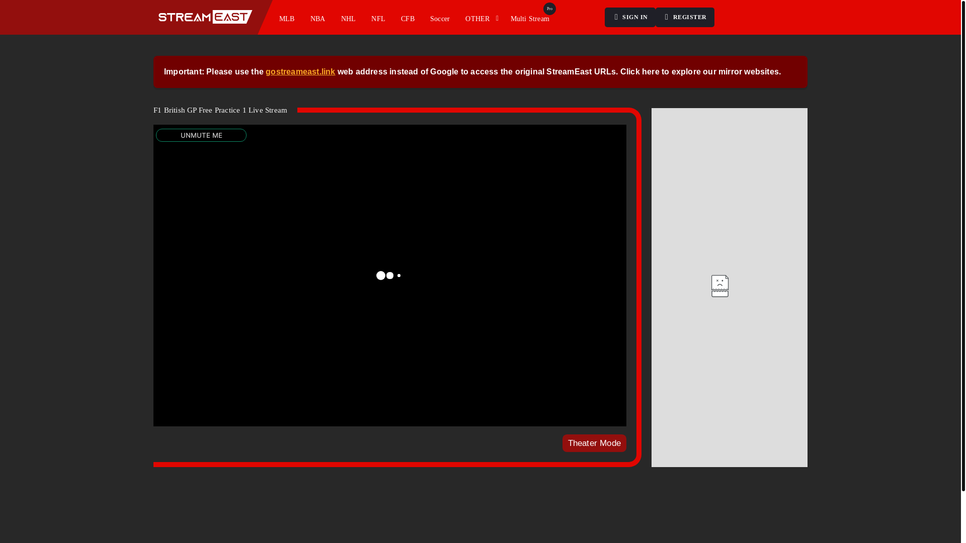Open the gostreameast.link address
The width and height of the screenshot is (966, 543).
pos(300,71)
